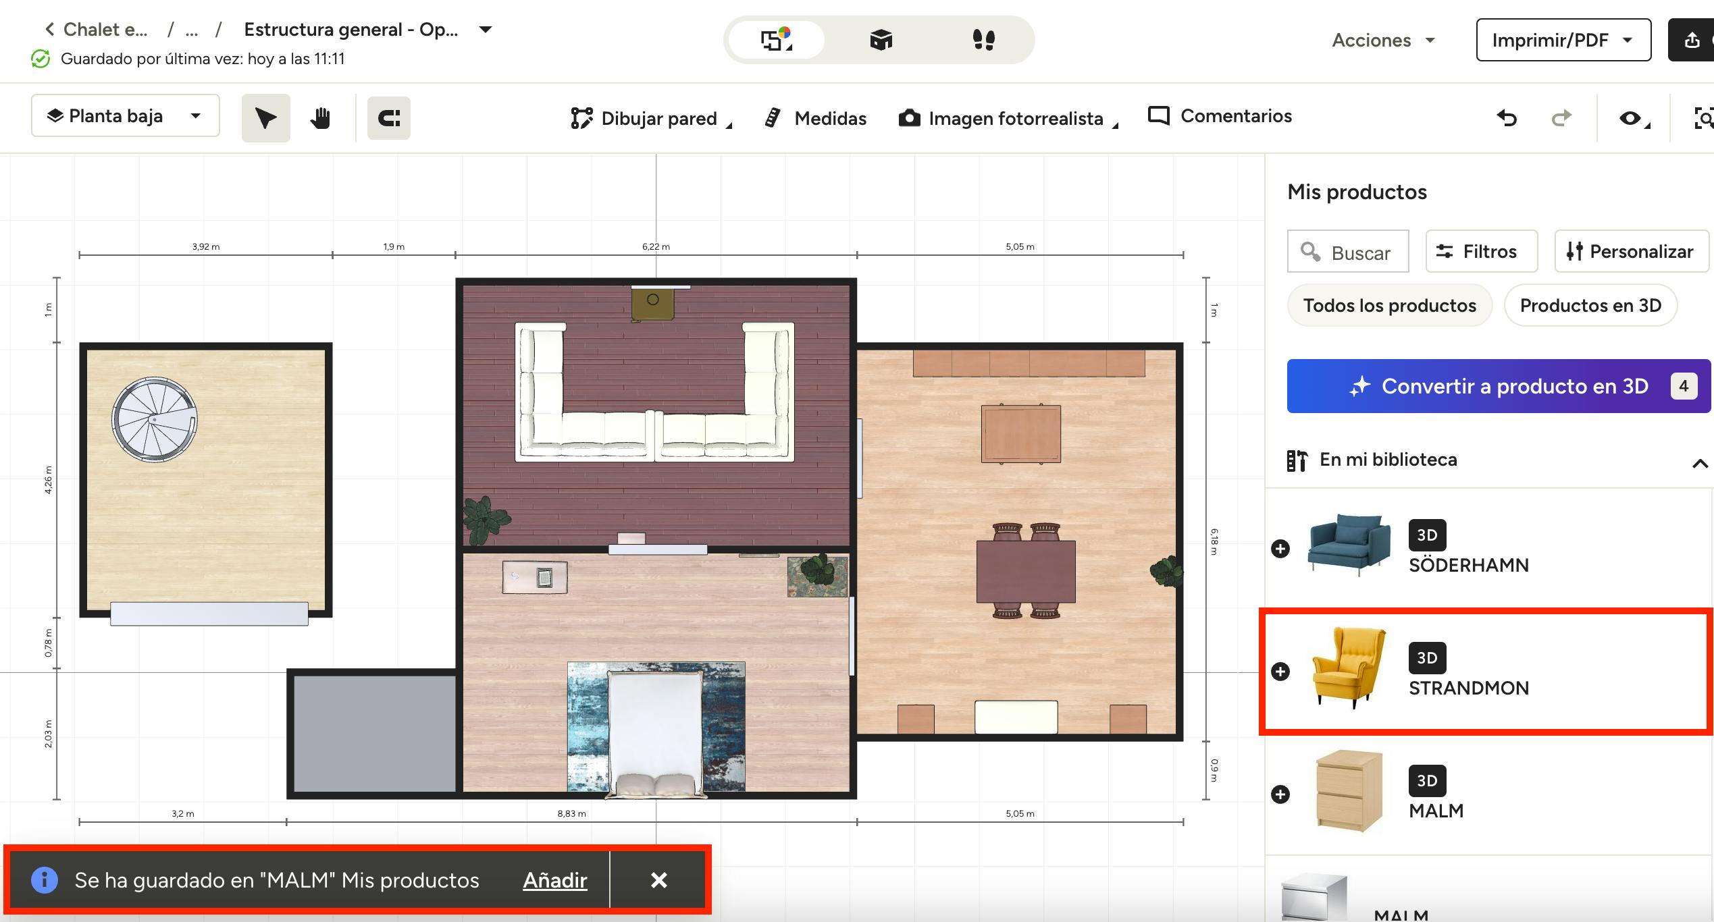Switch to the 3D view mode icon

pyautogui.click(x=881, y=40)
